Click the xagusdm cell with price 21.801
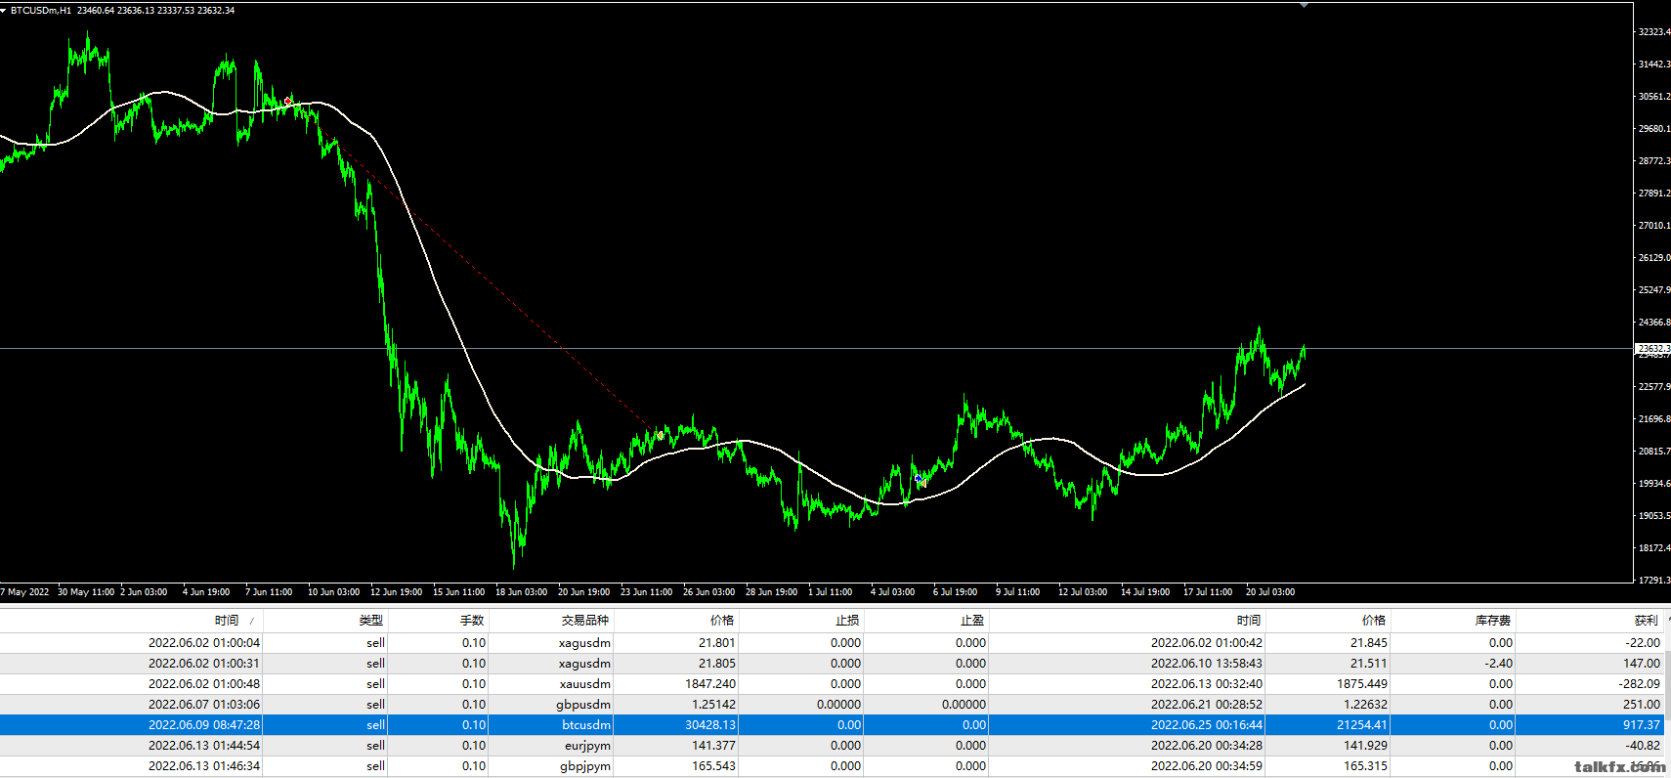Viewport: 1671px width, 778px height. (x=584, y=642)
